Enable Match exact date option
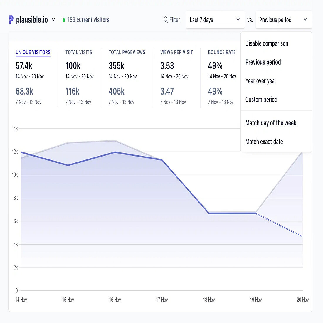Screen dimensions: 323x323 click(264, 142)
